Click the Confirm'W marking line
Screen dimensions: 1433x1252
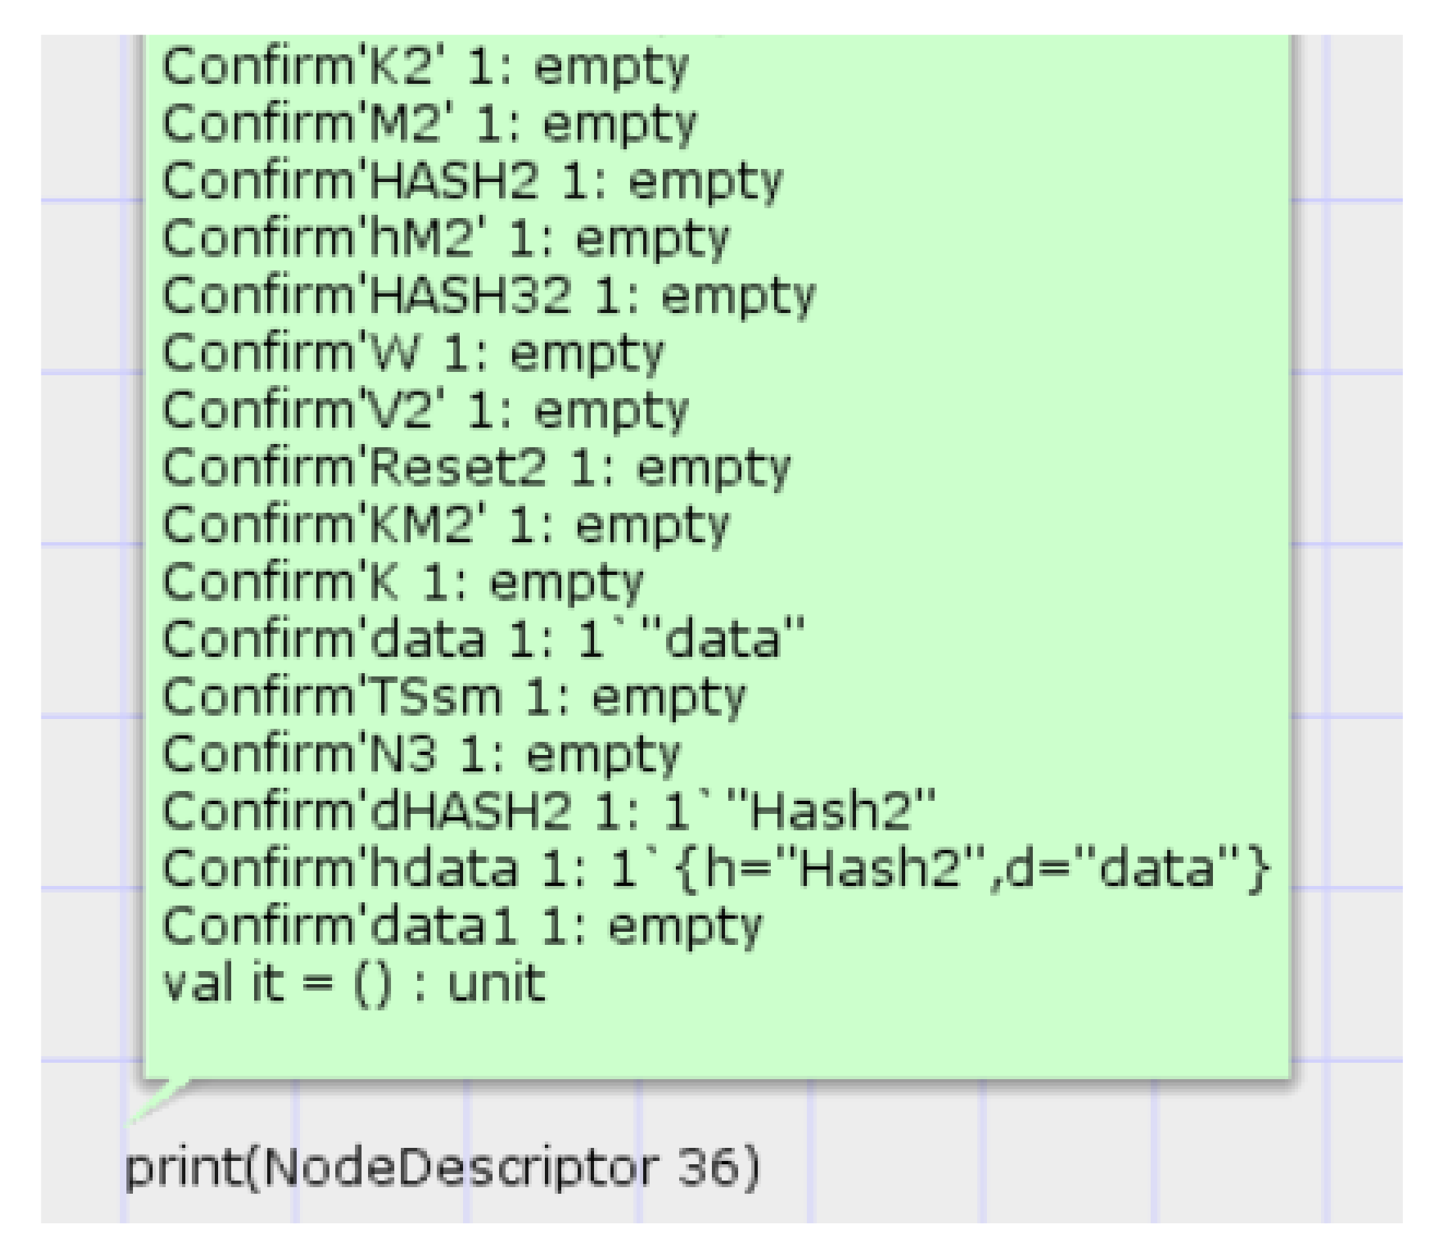click(413, 354)
